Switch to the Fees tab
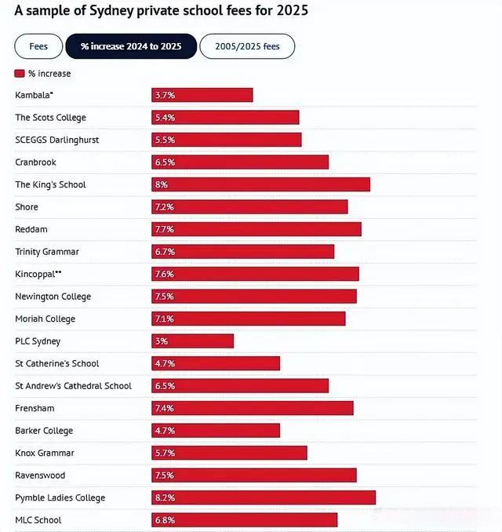The height and width of the screenshot is (532, 502). click(x=38, y=46)
